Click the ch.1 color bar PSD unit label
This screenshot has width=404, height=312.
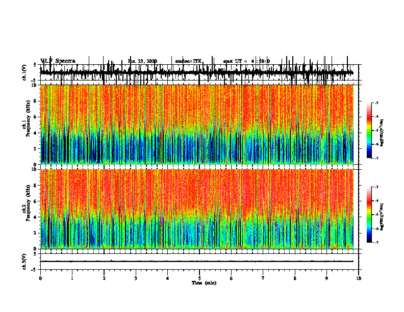[x=382, y=133]
